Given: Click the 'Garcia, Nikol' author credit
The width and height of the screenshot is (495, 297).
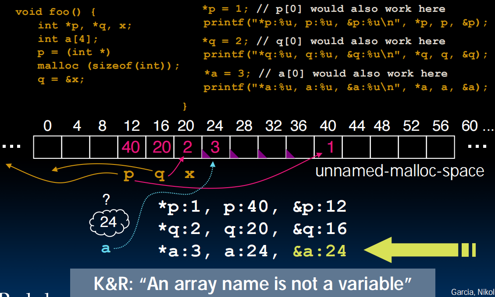Looking at the screenshot, I should (x=473, y=292).
